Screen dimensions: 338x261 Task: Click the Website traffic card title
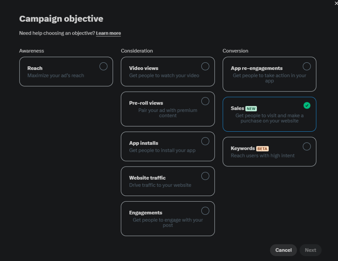click(x=147, y=178)
